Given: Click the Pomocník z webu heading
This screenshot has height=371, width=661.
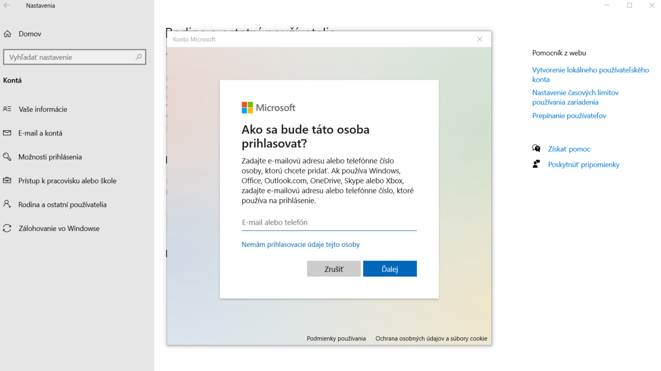Looking at the screenshot, I should pyautogui.click(x=559, y=53).
